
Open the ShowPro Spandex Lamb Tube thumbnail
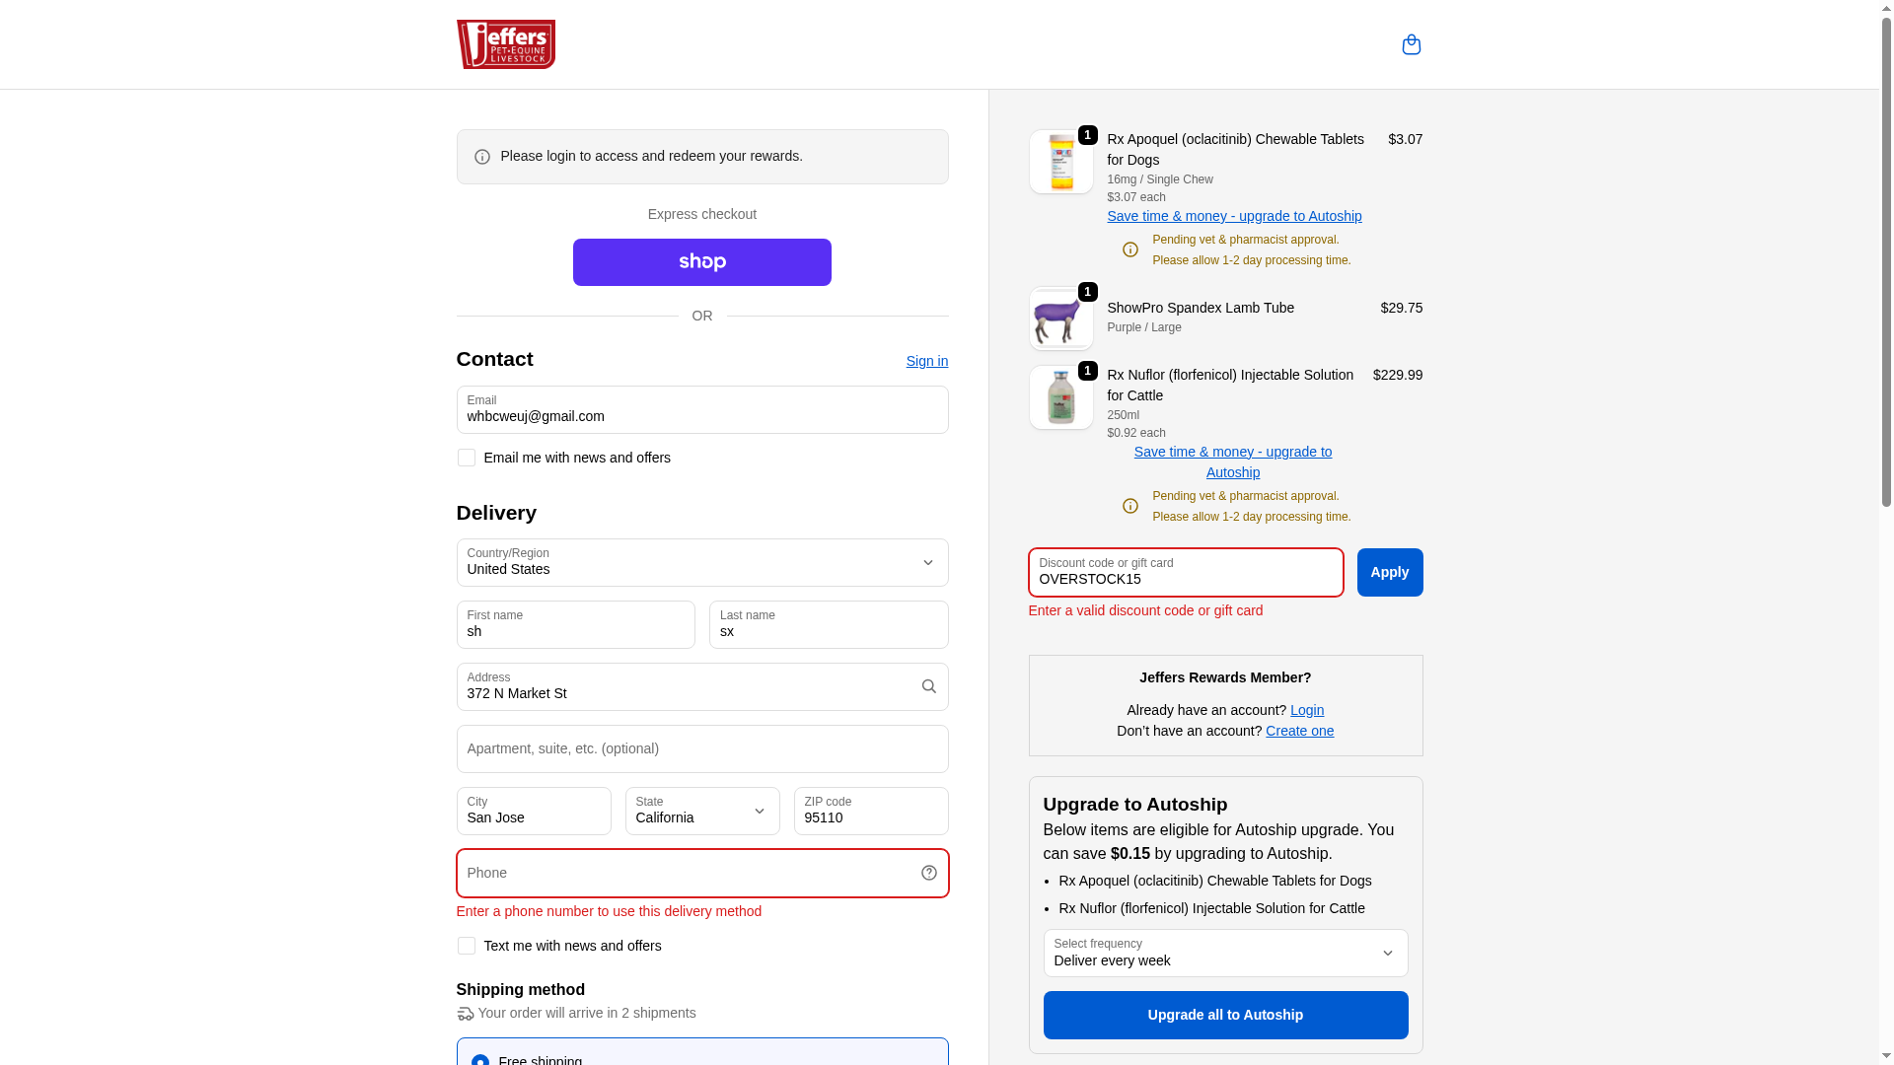1060,319
